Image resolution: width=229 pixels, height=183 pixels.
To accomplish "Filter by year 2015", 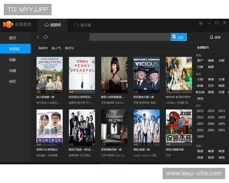I will (x=200, y=111).
